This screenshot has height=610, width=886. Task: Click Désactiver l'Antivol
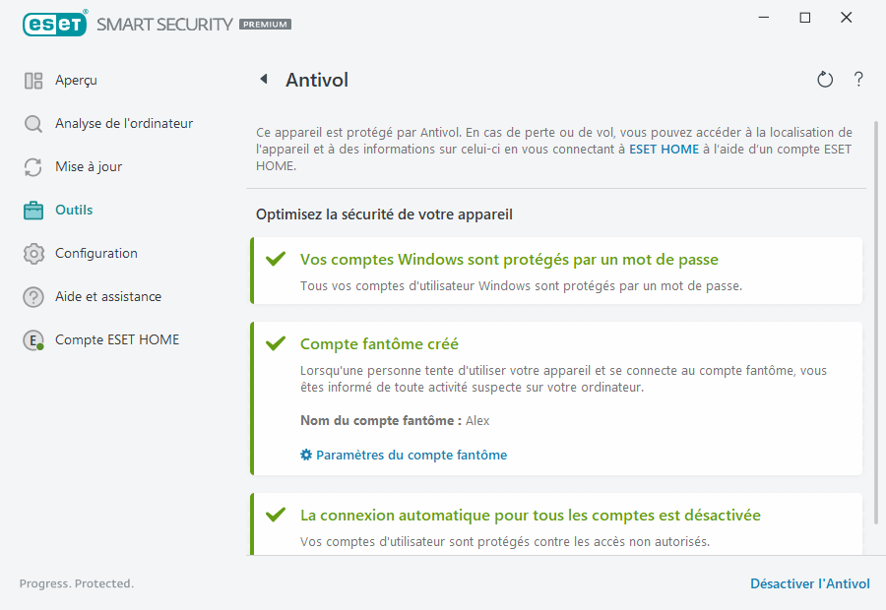click(x=810, y=583)
